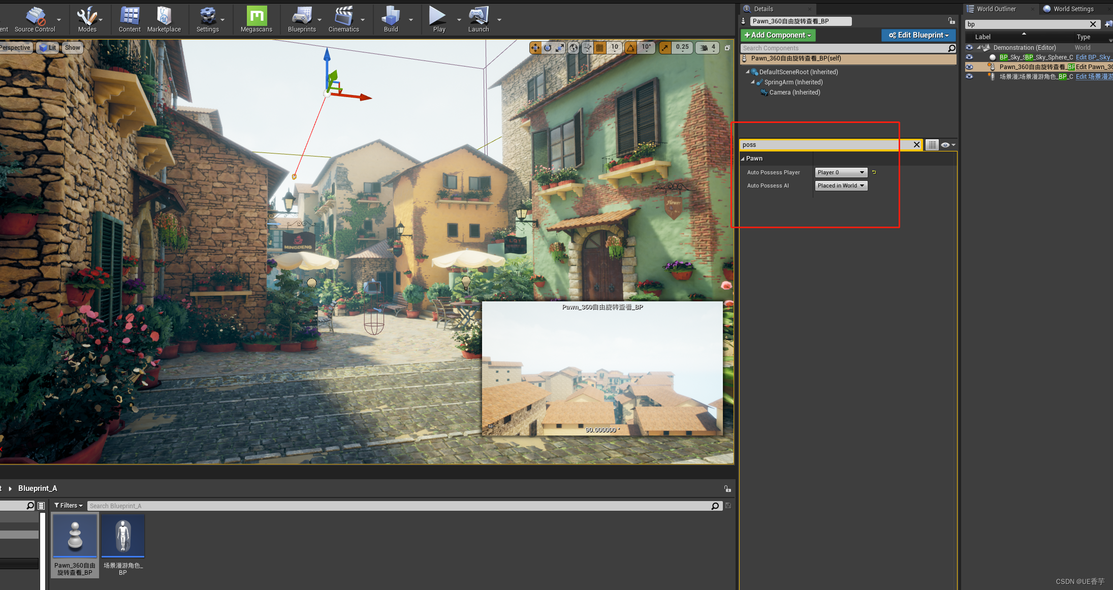The image size is (1113, 590).
Task: Reset Auto Possess Player to default
Action: [874, 172]
